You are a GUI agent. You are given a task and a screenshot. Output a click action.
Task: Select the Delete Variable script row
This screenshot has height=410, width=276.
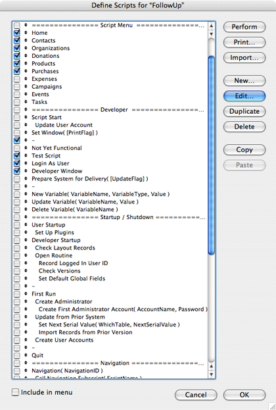pyautogui.click(x=110, y=209)
